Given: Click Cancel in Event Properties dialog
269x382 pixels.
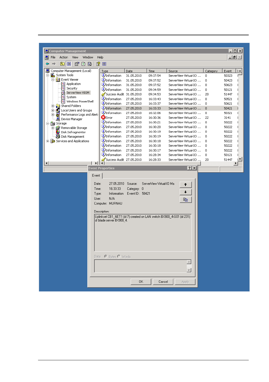Looking at the screenshot, I should (x=163, y=282).
